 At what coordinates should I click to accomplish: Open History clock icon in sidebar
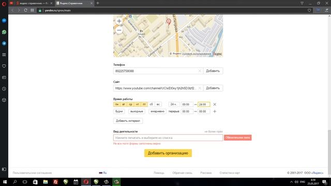[4, 89]
